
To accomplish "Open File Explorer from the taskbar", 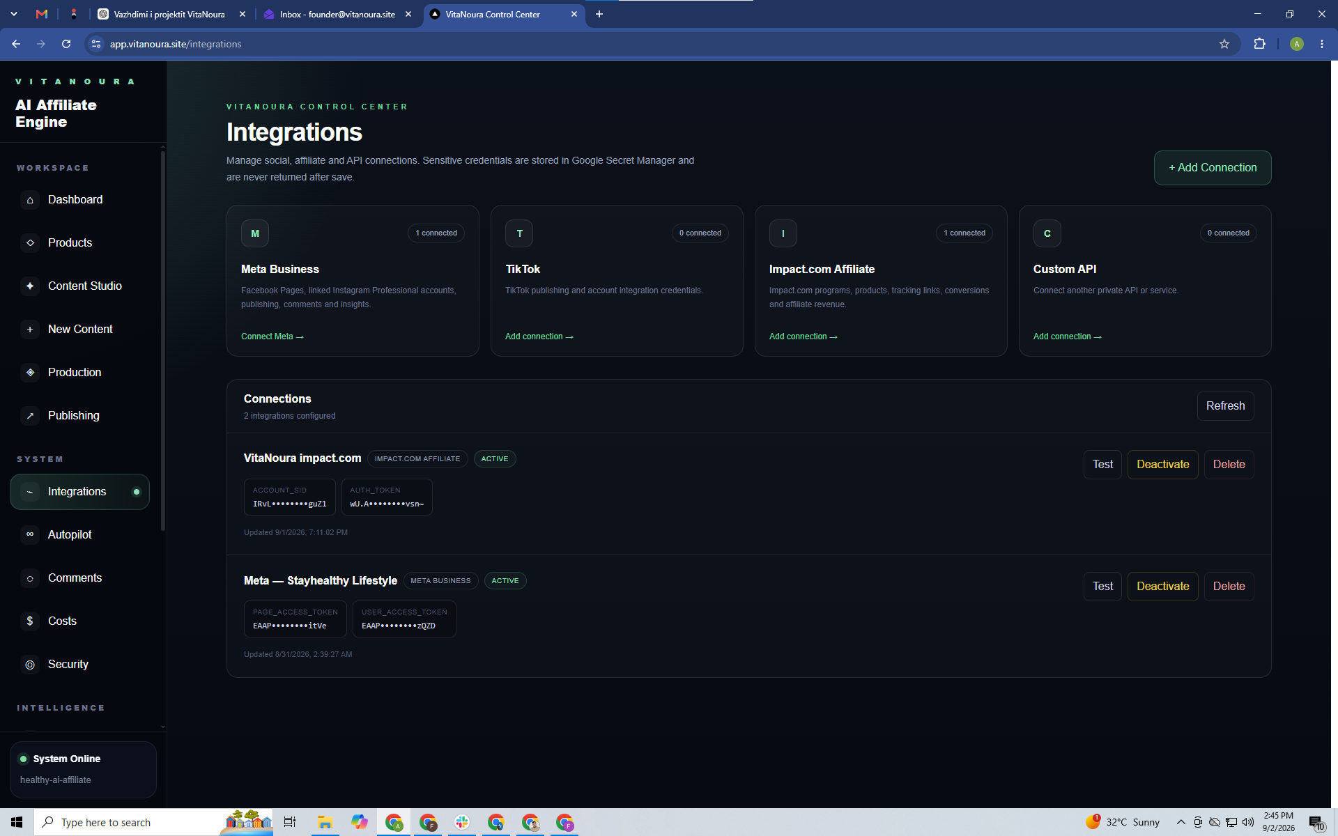I will coord(325,823).
